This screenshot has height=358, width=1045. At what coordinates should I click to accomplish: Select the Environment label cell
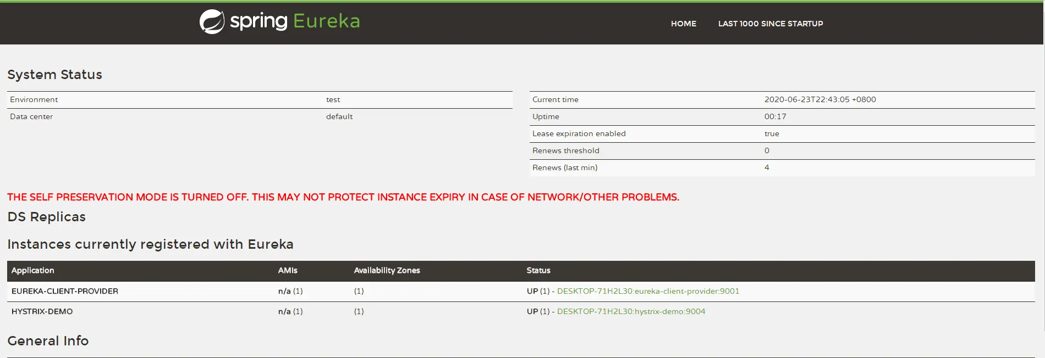34,99
